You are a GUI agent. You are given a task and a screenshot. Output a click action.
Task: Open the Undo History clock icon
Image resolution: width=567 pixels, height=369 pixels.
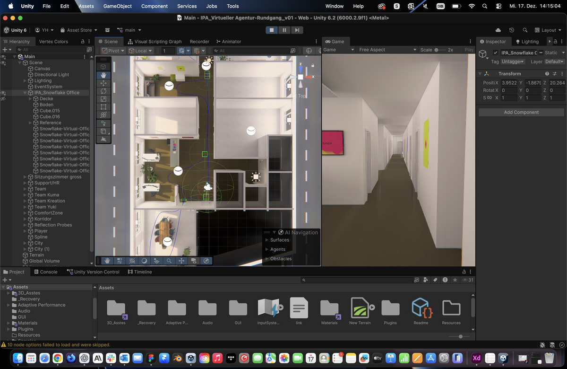pos(512,30)
